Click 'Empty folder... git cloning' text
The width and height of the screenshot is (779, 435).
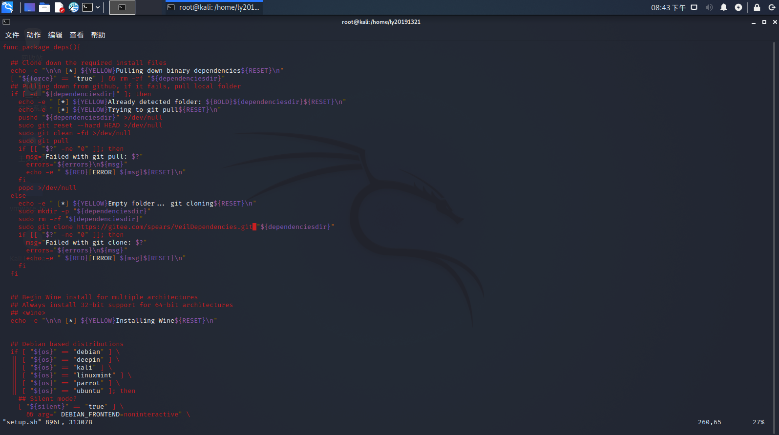[161, 204]
